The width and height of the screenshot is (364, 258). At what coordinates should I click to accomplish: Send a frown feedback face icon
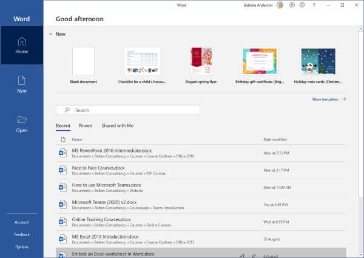tap(302, 5)
